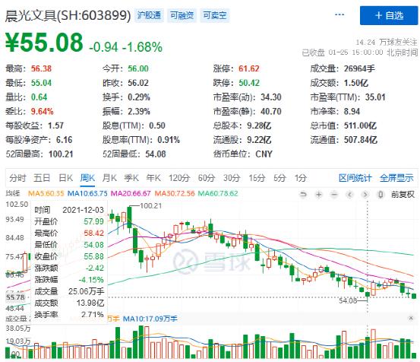Viewport: 420px width, 362px height.
Task: Click the 可融资 tag
Action: click(x=182, y=15)
